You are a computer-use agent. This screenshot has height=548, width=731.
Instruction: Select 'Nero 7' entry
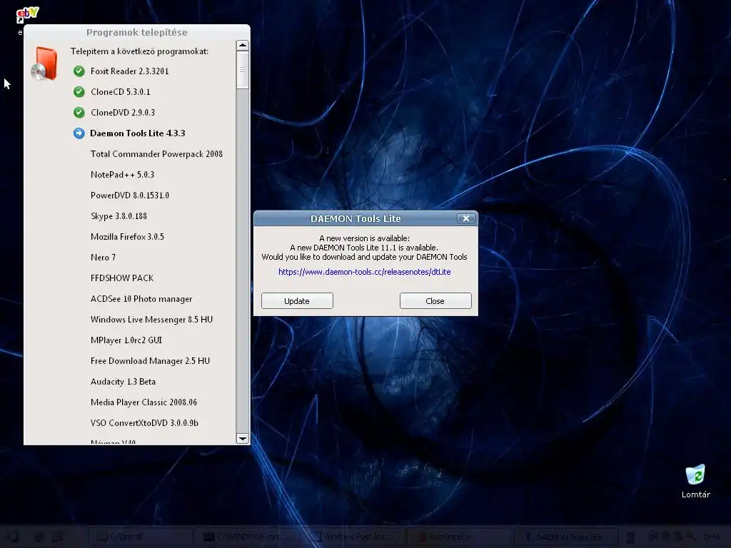point(103,257)
